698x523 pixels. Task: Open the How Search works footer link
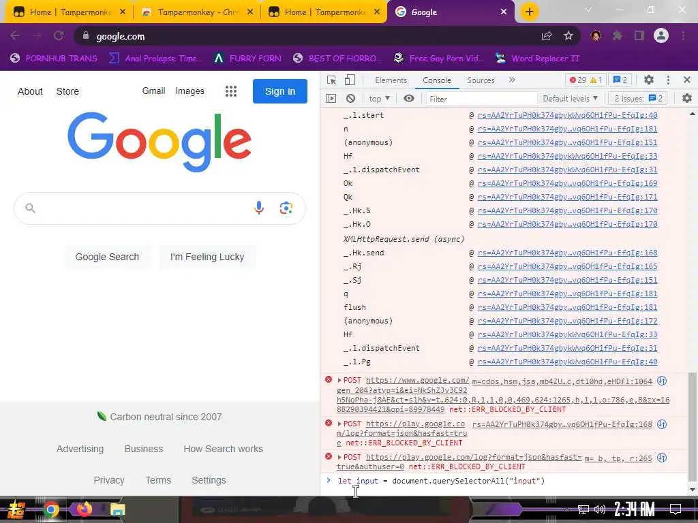(223, 449)
